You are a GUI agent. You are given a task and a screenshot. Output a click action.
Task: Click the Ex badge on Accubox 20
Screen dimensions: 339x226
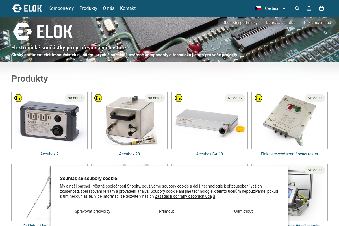pos(98,98)
